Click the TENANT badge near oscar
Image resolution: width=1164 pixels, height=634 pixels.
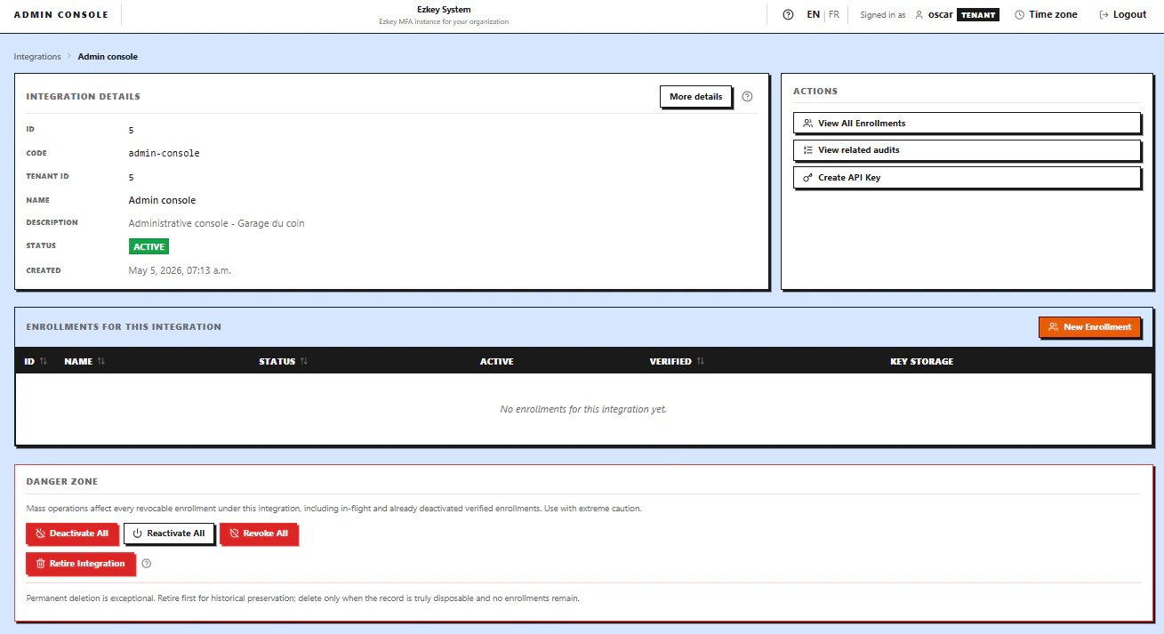tap(978, 15)
